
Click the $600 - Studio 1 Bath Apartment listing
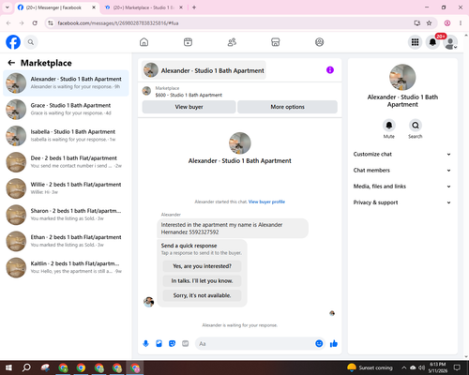189,95
